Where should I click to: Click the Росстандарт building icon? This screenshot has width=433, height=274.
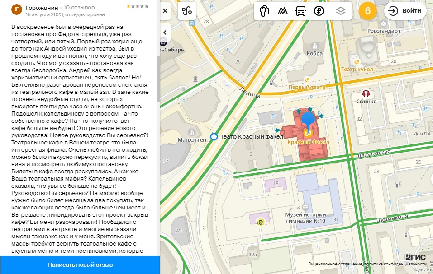[383, 23]
